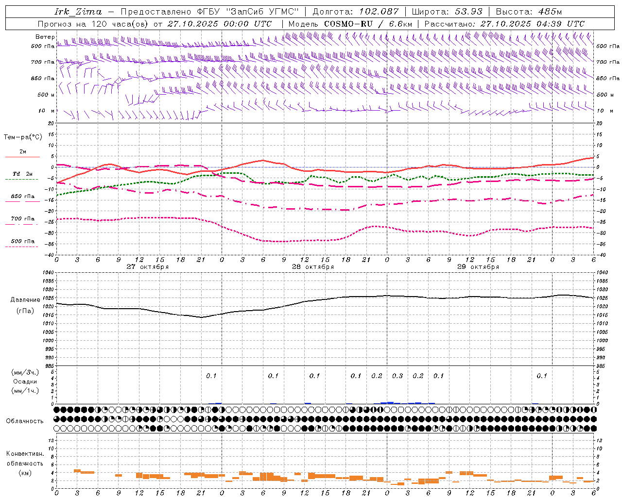
Task: Click the 0.3 precipitation value
Action: tap(397, 376)
